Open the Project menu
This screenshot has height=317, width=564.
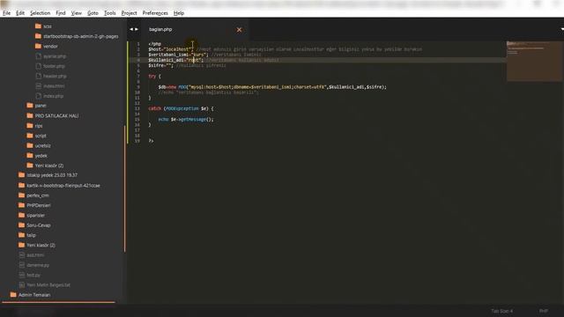[130, 13]
